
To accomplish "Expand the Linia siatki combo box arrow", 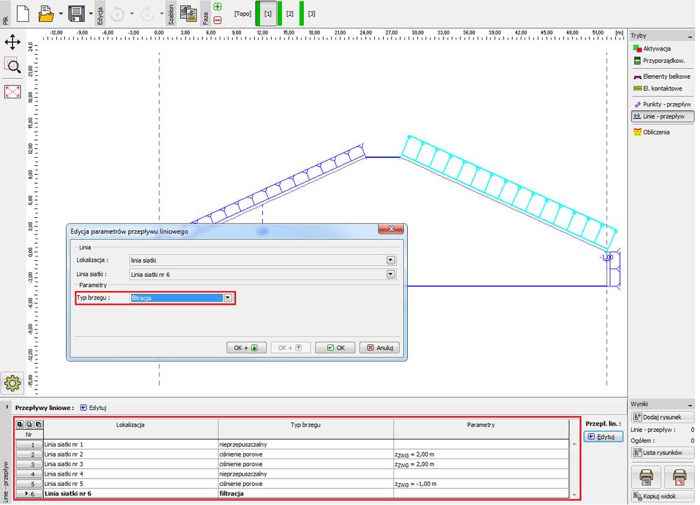I will point(391,274).
